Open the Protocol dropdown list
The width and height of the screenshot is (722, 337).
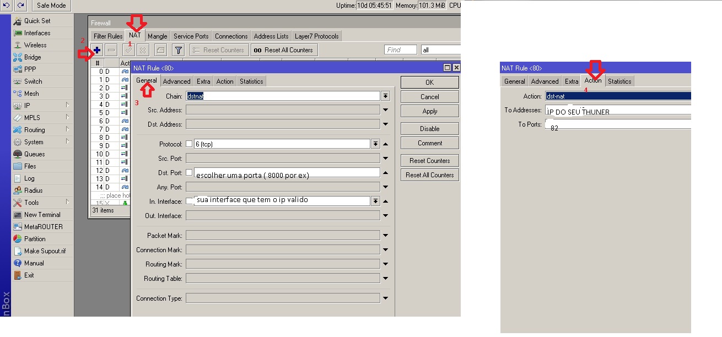click(375, 144)
